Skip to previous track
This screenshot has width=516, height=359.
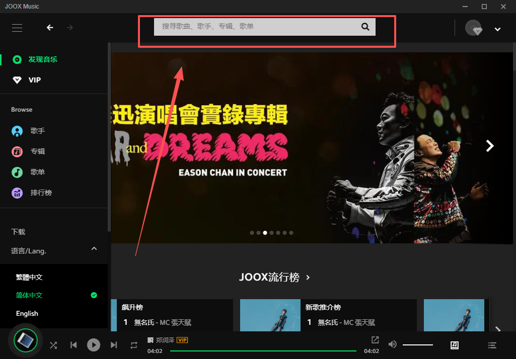(73, 345)
